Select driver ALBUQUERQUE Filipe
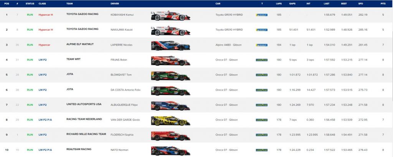This screenshot has height=157, width=393. (124, 105)
